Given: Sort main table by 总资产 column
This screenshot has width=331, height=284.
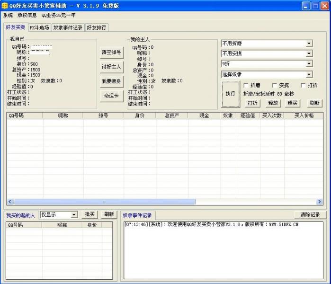Looking at the screenshot, I should (171, 115).
